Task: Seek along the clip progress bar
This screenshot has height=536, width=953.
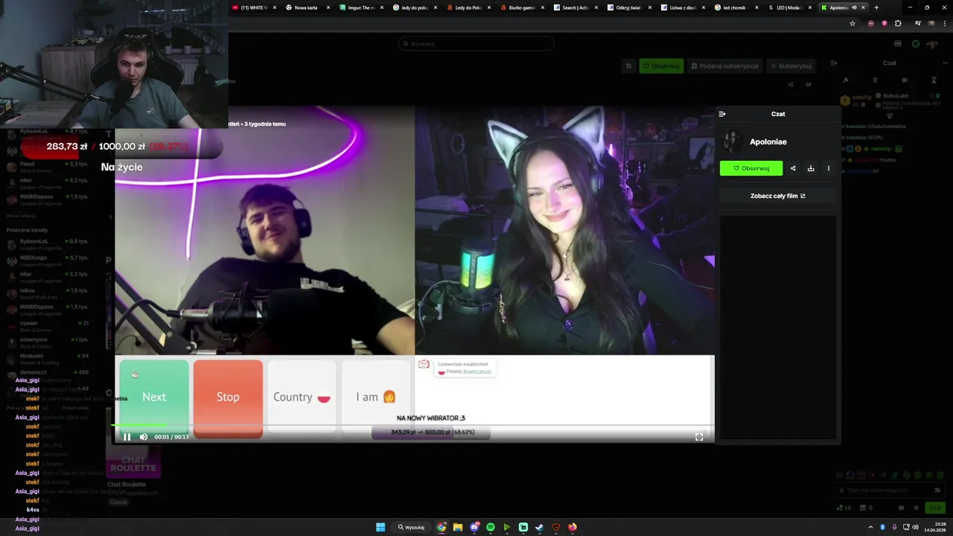Action: click(x=413, y=427)
